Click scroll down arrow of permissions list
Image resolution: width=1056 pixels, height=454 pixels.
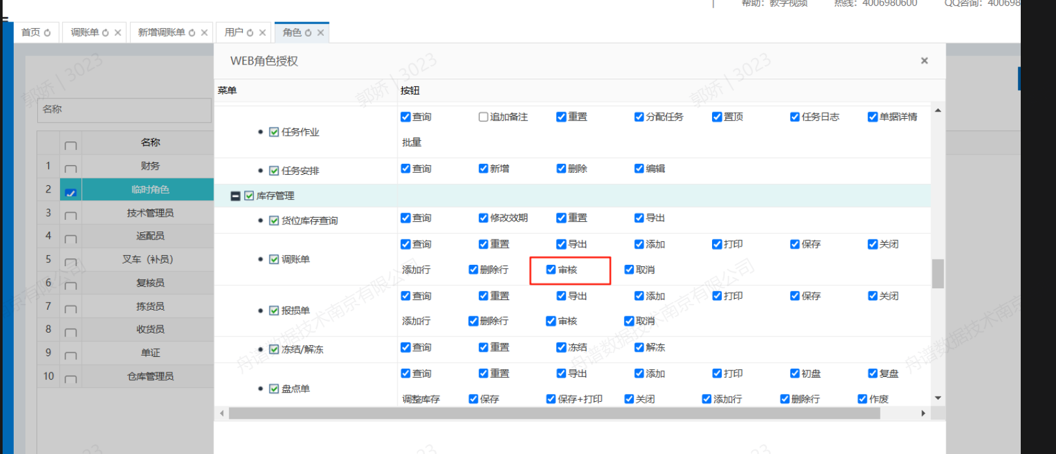(x=938, y=398)
